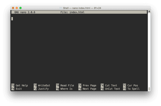Click the GNU nano 2.0.6 version text
Image resolution: width=161 pixels, height=106 pixels.
click(x=25, y=12)
